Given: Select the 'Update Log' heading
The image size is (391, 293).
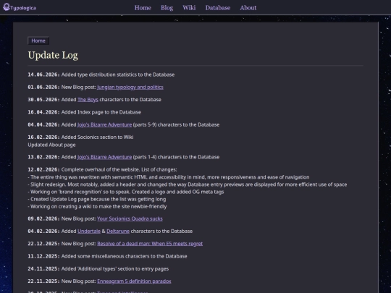Looking at the screenshot, I should click(x=53, y=55).
